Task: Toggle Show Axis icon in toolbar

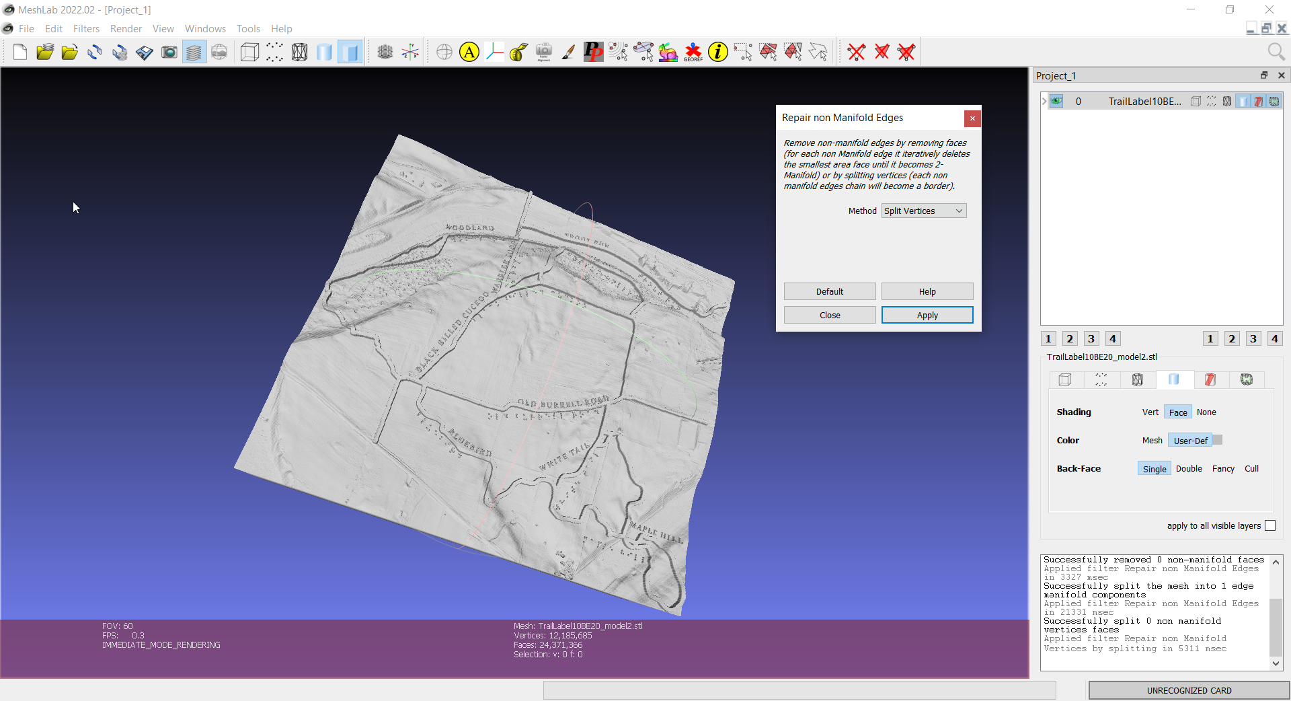Action: 410,52
